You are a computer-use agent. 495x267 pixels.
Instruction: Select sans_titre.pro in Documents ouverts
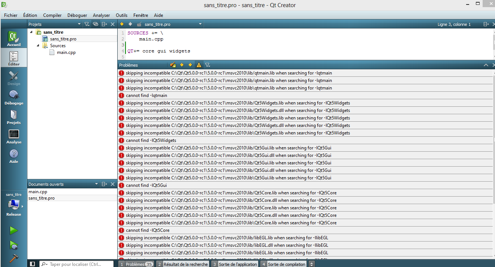click(72, 198)
